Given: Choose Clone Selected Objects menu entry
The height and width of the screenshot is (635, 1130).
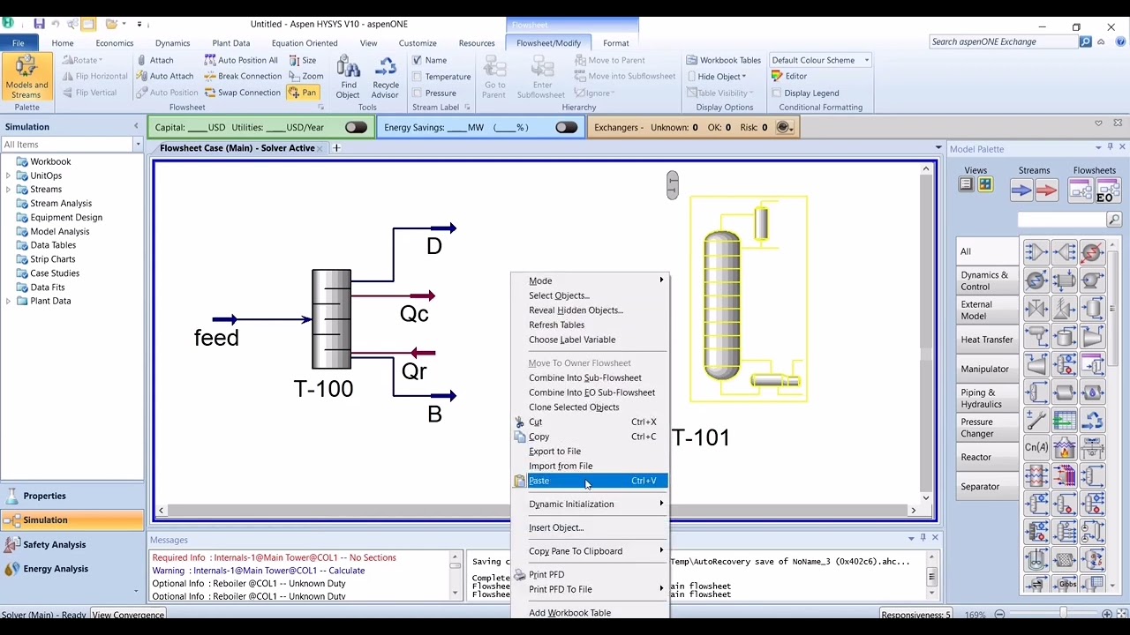Looking at the screenshot, I should pyautogui.click(x=590, y=407).
